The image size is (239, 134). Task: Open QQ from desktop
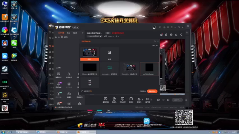pos(4,44)
